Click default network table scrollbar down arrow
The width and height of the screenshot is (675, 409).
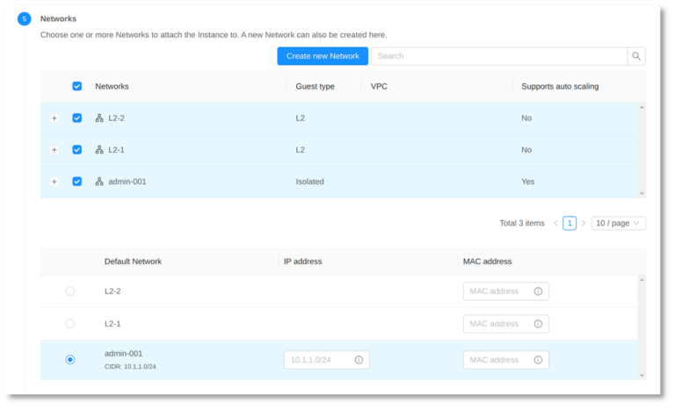click(642, 376)
